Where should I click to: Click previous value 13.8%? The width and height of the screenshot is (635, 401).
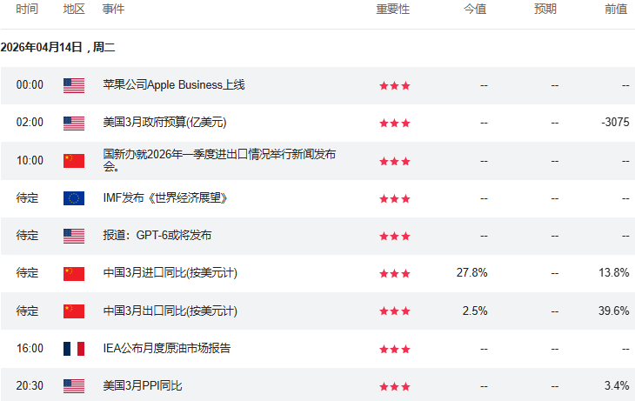click(614, 272)
